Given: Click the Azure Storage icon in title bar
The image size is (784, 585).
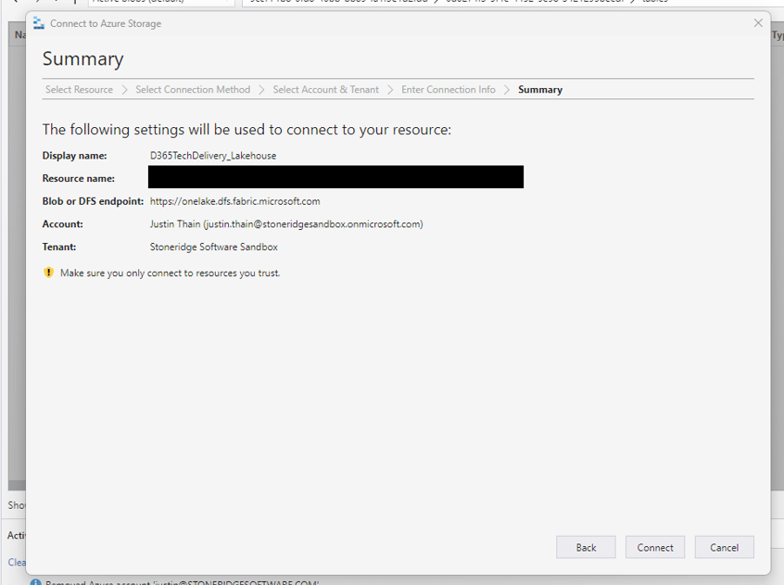Looking at the screenshot, I should [x=39, y=23].
